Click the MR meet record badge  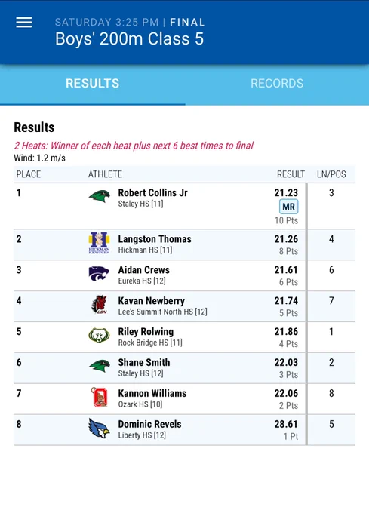(288, 207)
